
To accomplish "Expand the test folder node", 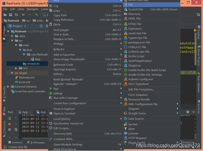I will pos(16,68).
